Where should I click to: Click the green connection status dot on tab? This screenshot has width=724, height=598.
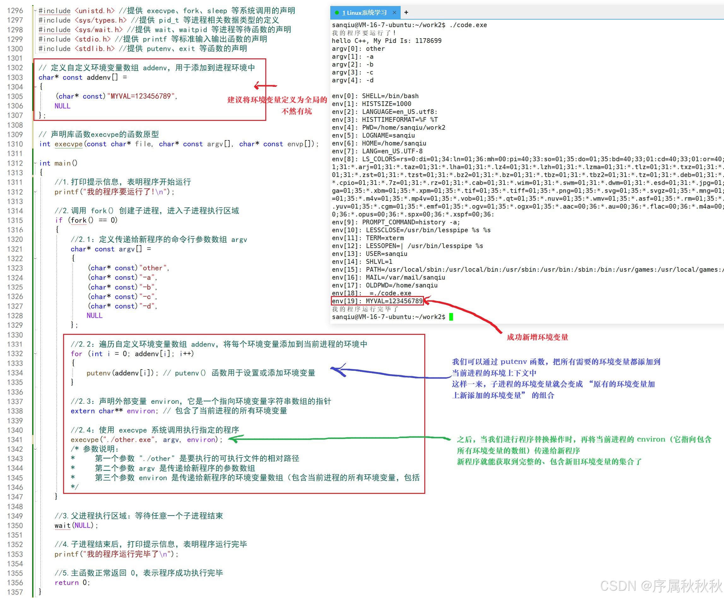[336, 13]
